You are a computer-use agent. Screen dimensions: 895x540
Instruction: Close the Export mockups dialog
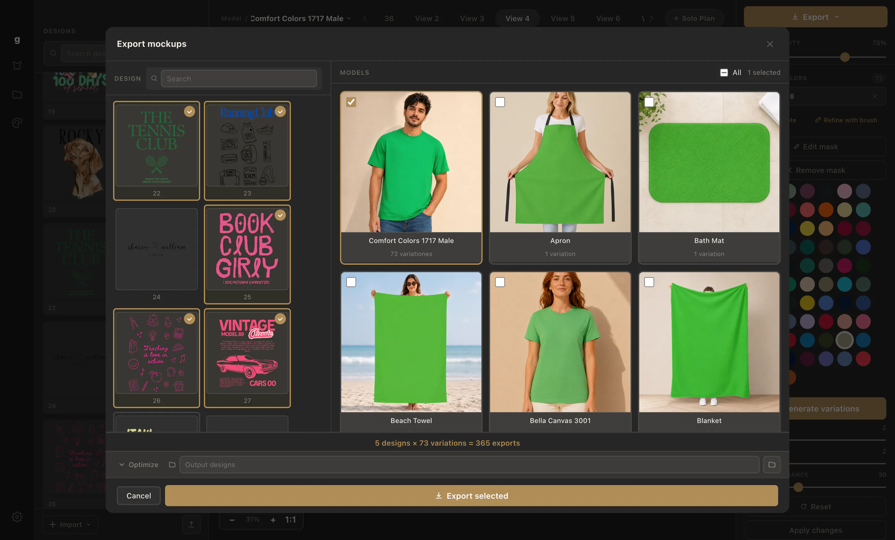770,44
